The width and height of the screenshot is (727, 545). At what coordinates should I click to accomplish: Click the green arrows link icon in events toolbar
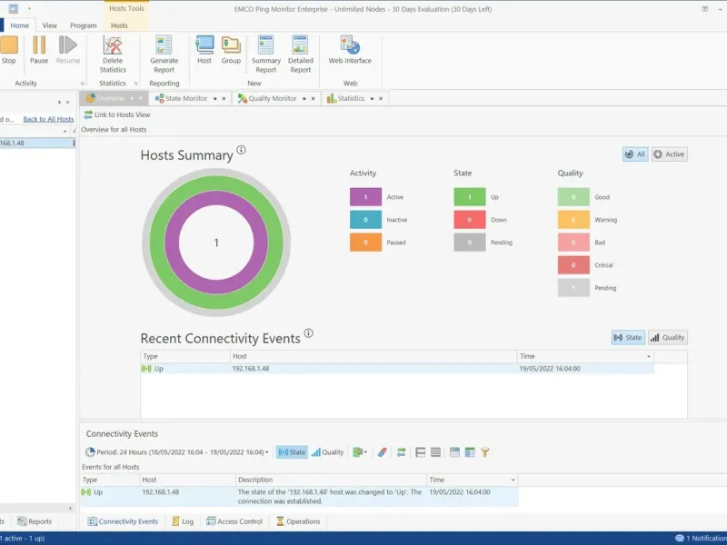click(402, 452)
